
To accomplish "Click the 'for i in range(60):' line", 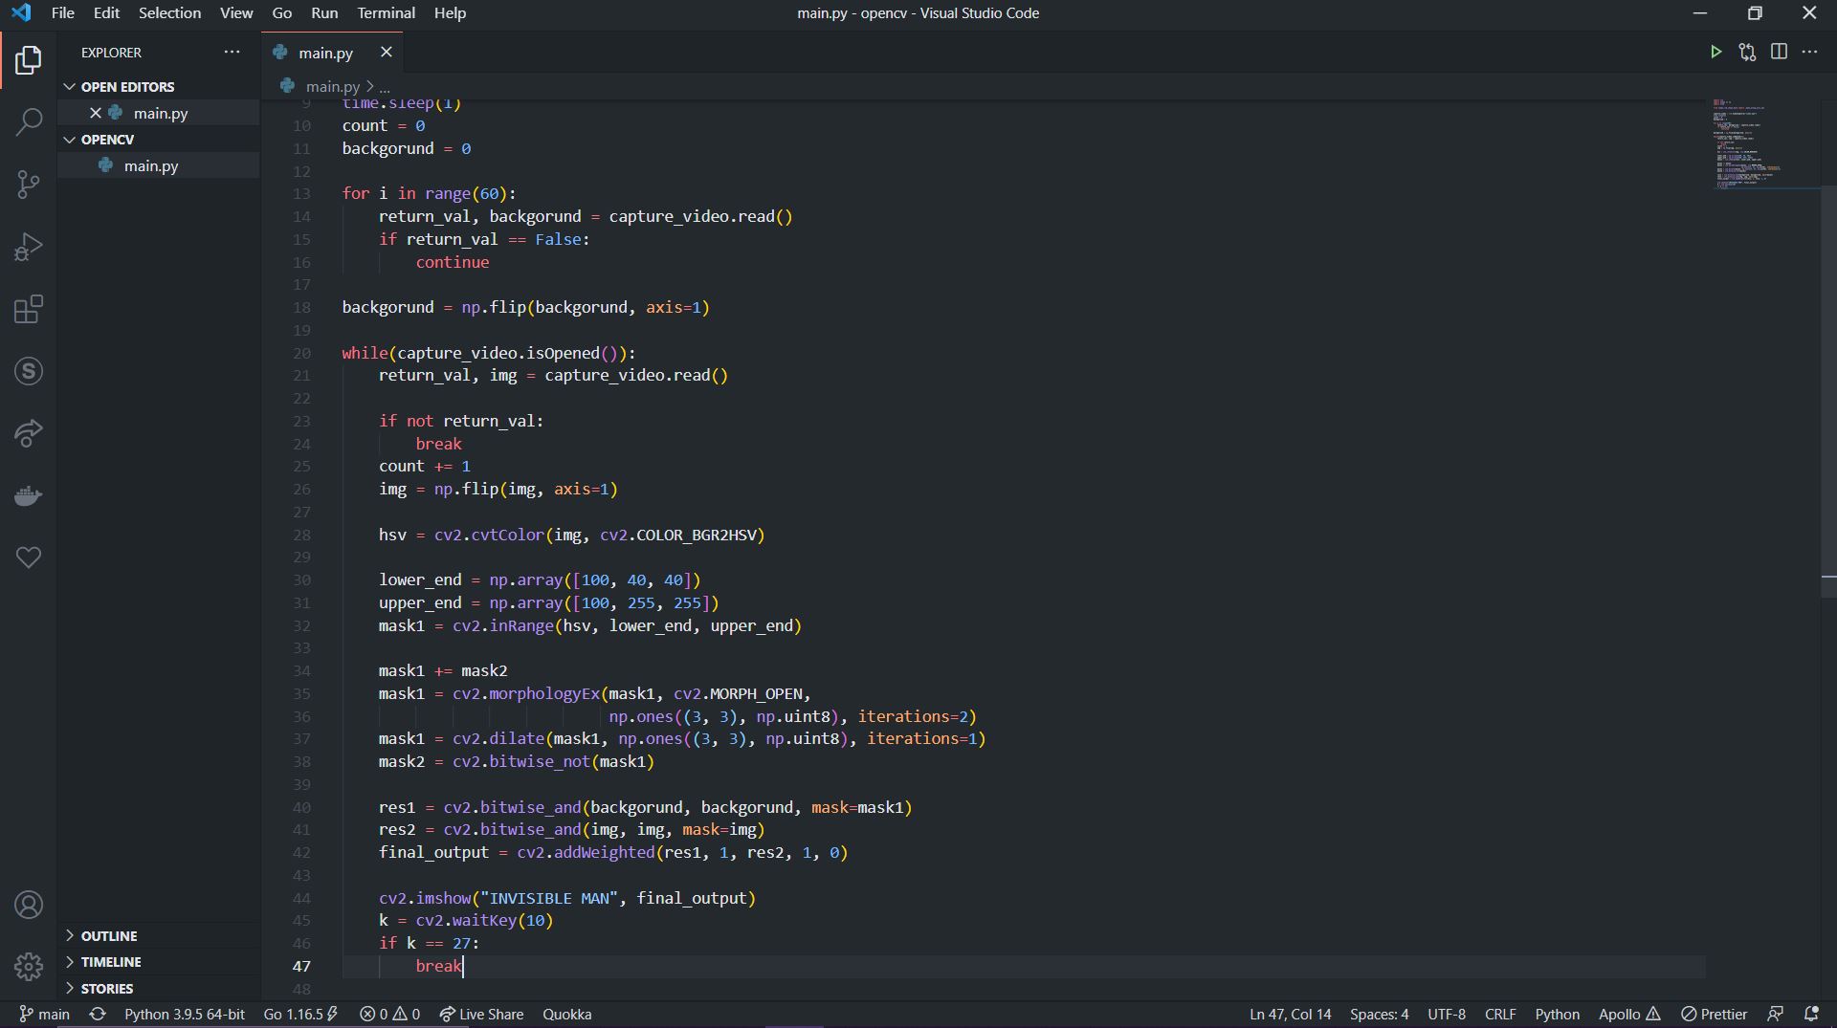I will (x=429, y=193).
